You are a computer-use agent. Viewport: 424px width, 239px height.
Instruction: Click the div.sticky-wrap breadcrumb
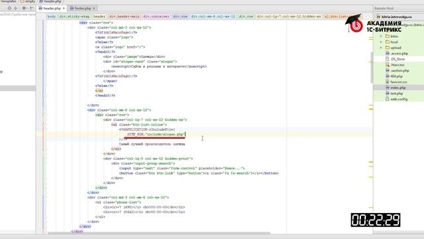[74, 16]
